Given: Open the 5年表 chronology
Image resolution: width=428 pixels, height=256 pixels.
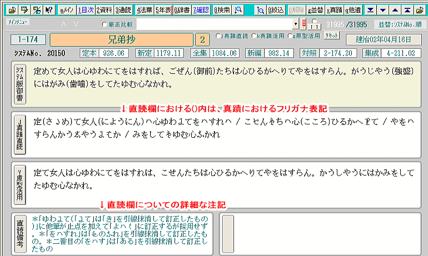Looking at the screenshot, I should pos(163,10).
